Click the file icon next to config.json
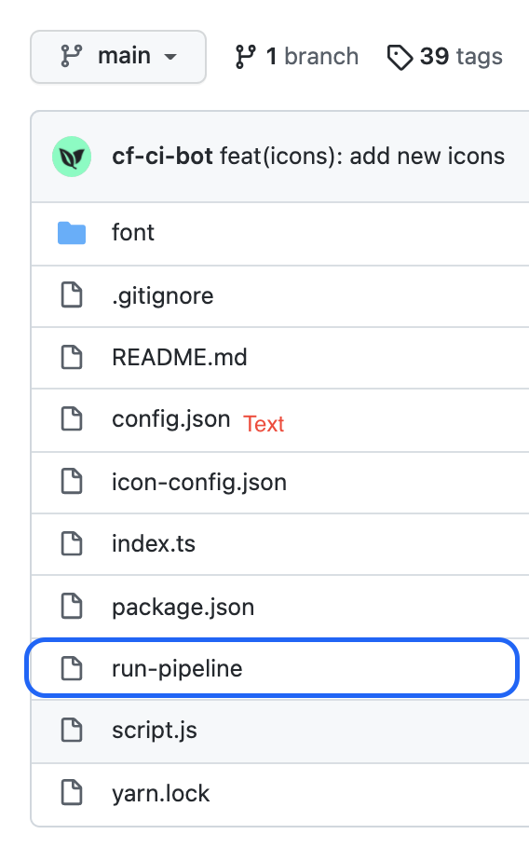Screen dimensions: 529x848 click(x=72, y=419)
